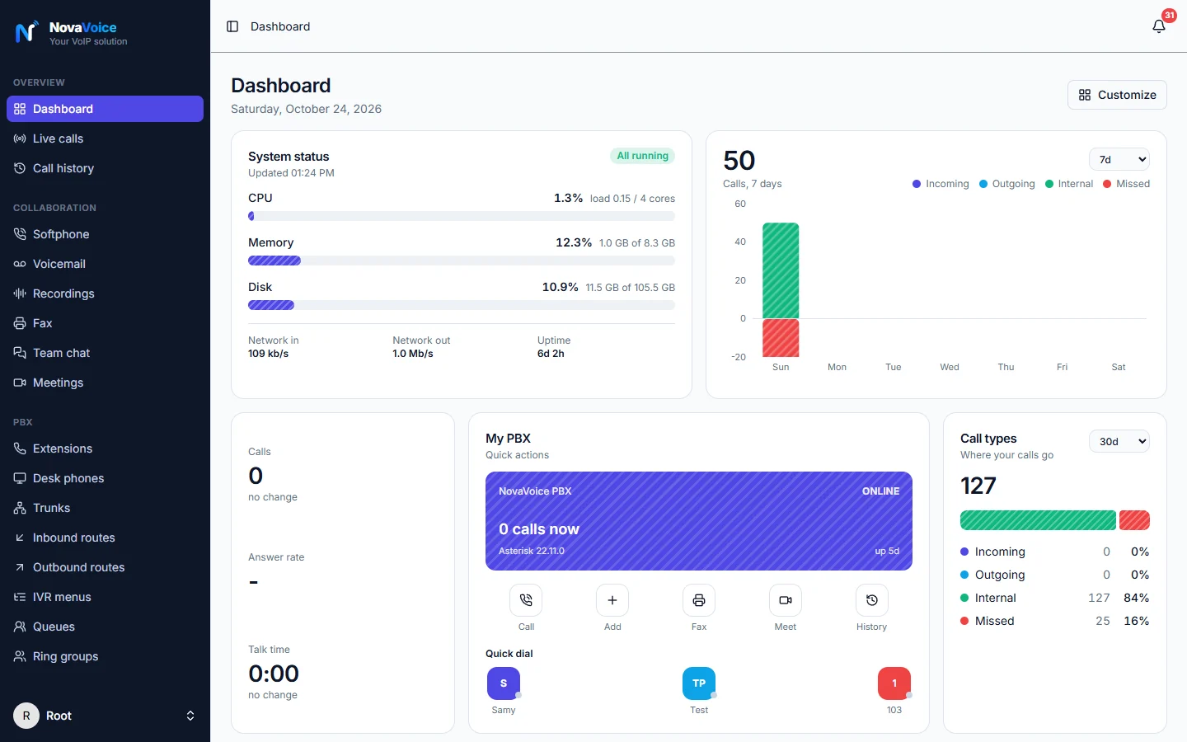
Task: Open Meetings page
Action: pos(105,383)
